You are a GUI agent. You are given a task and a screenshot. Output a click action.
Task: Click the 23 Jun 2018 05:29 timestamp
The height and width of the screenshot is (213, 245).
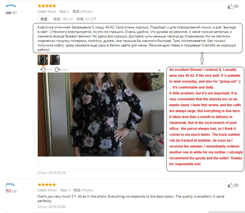[x=51, y=173]
